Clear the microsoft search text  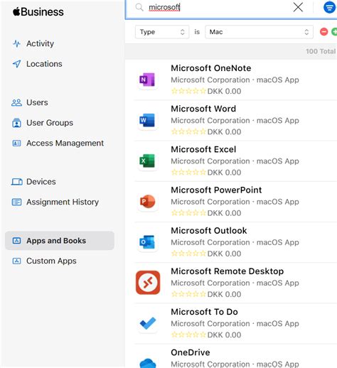[x=298, y=7]
